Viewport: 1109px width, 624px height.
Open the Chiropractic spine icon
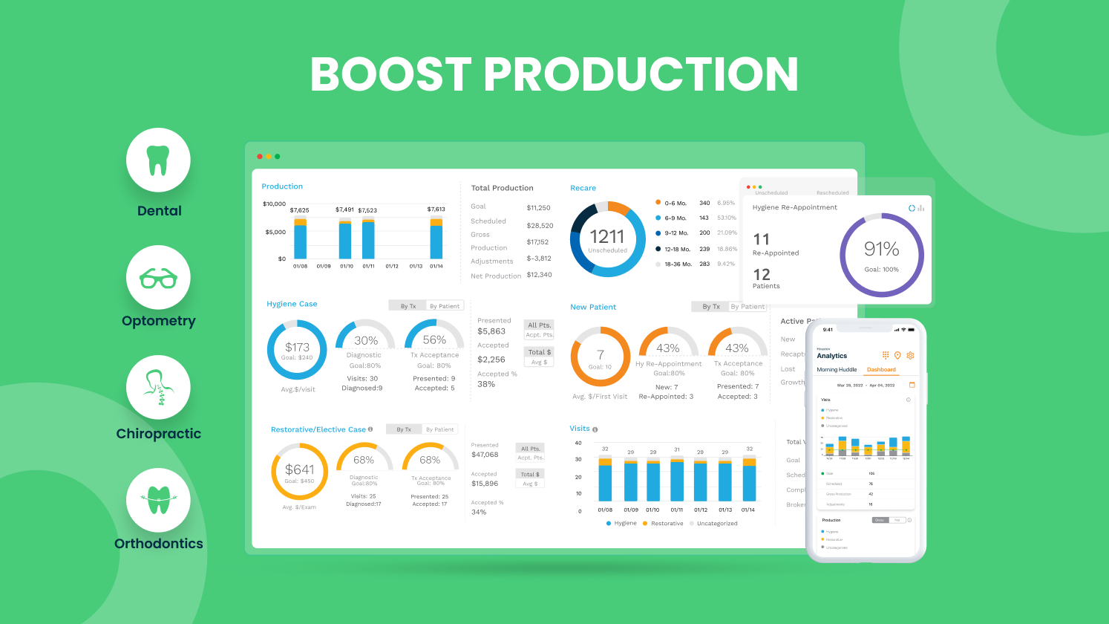(x=158, y=388)
